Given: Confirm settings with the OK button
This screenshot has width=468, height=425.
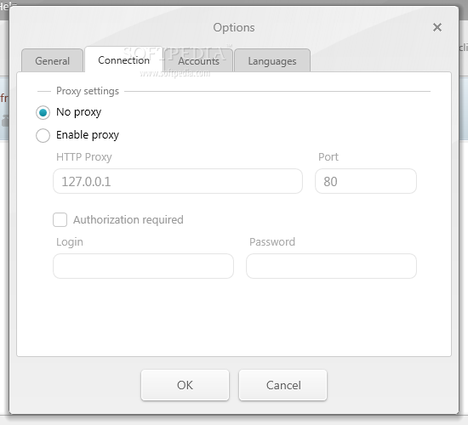Looking at the screenshot, I should (x=185, y=385).
